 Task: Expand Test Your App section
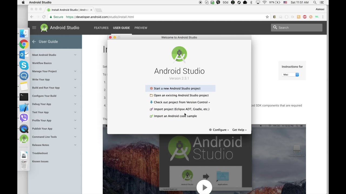(75, 112)
